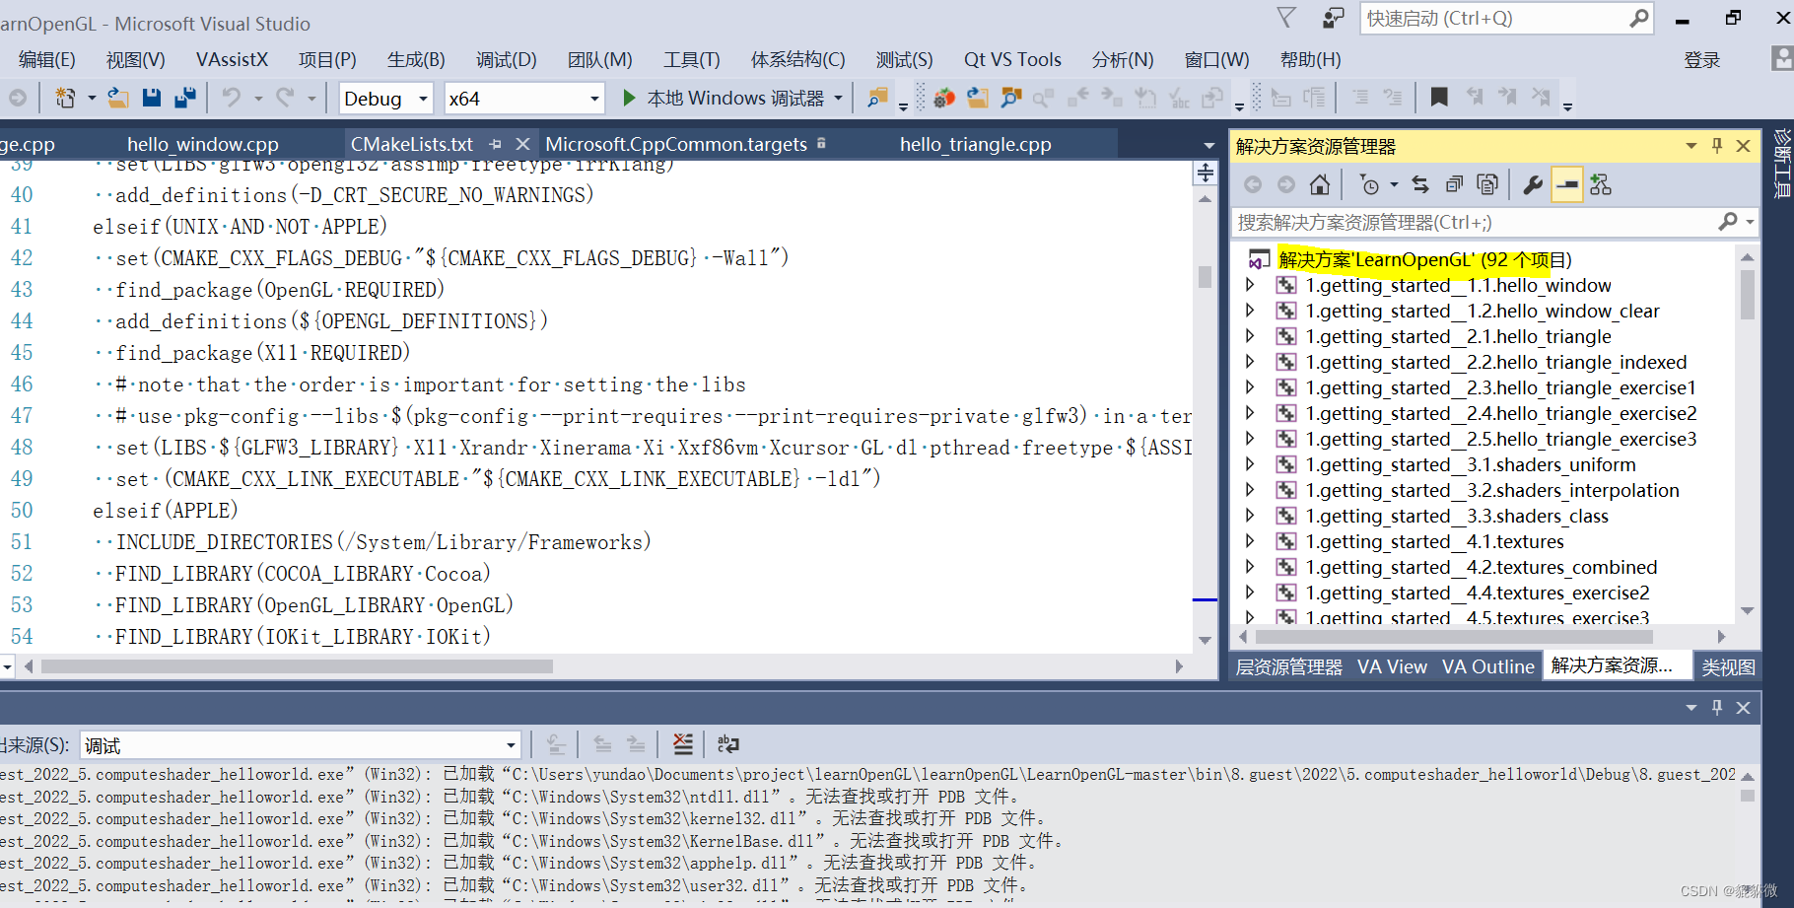The width and height of the screenshot is (1794, 908).
Task: Toggle the bookmark flag icon
Action: pos(1439,98)
